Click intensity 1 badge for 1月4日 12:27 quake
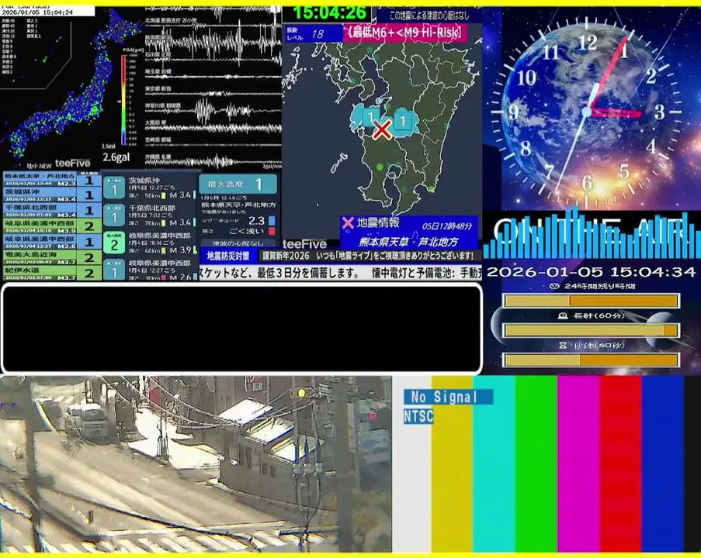701x558 pixels. [x=114, y=270]
